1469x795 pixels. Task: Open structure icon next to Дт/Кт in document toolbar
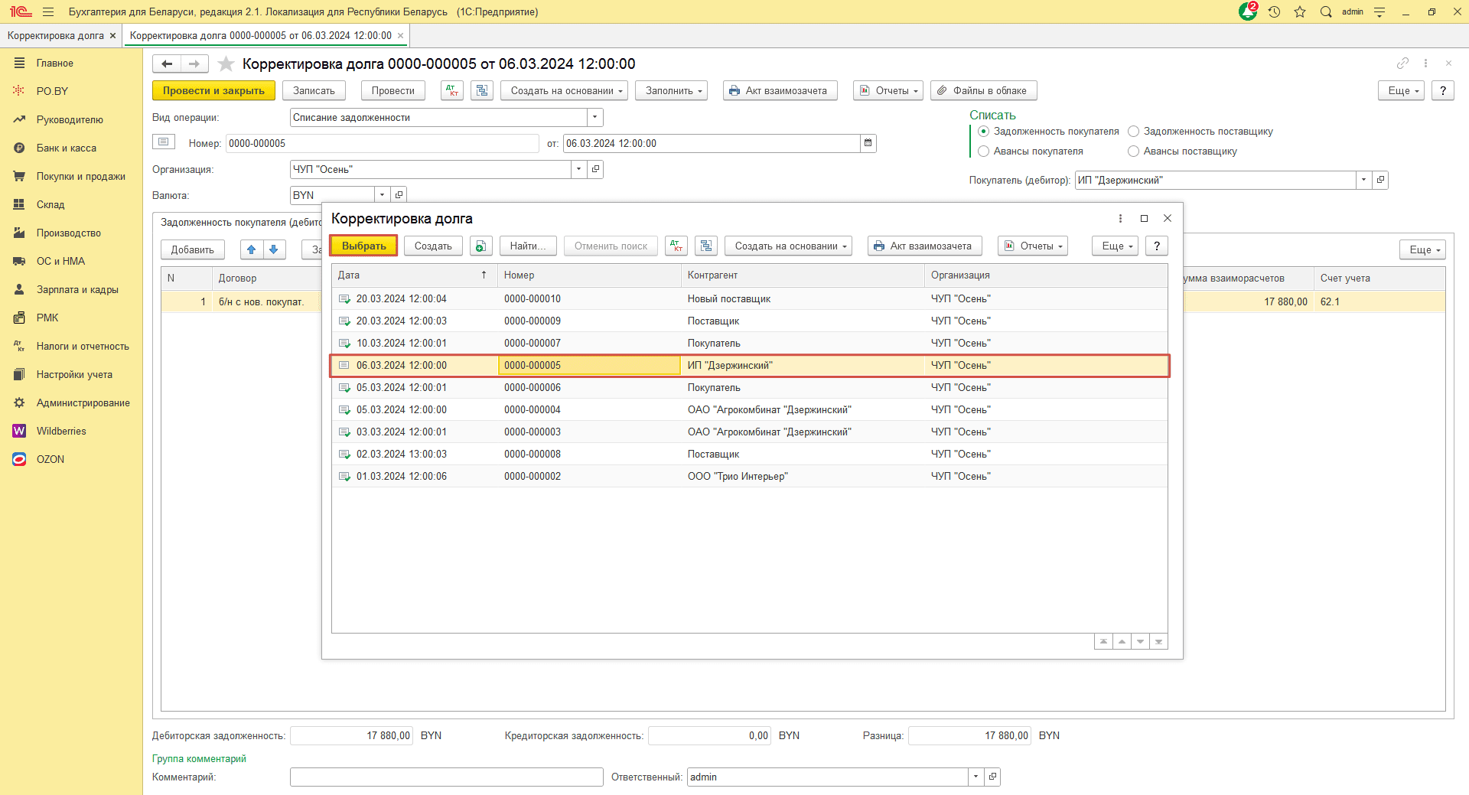pyautogui.click(x=481, y=90)
